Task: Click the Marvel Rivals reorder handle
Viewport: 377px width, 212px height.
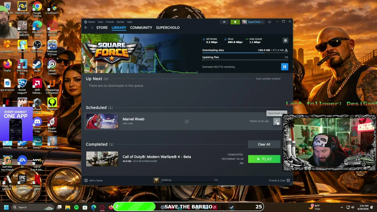Action: coord(187,121)
